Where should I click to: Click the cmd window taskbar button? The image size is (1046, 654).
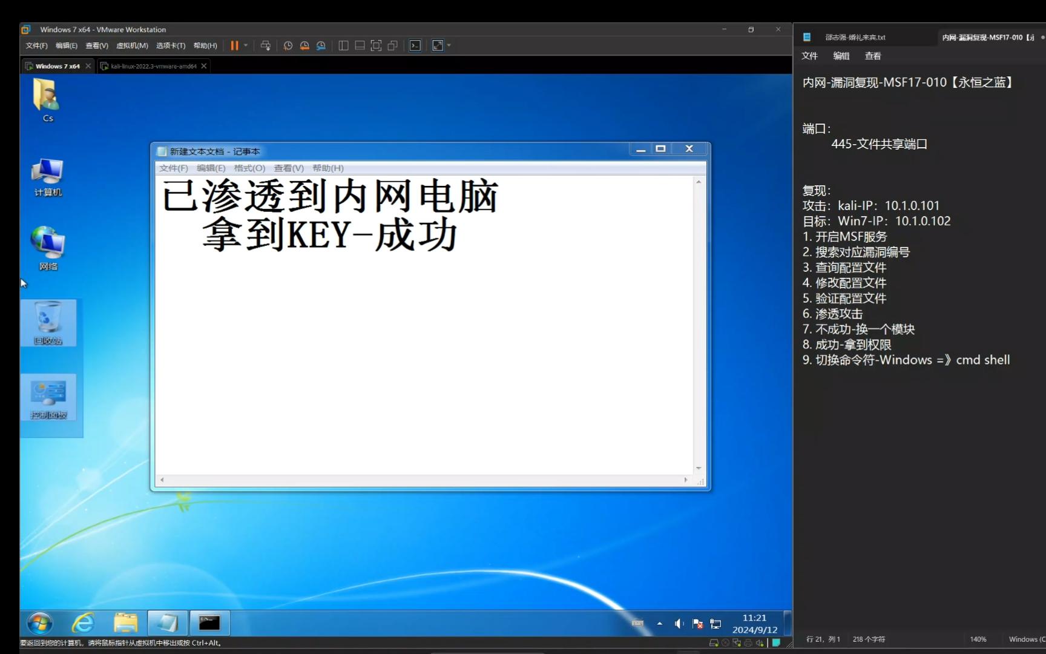pos(209,623)
